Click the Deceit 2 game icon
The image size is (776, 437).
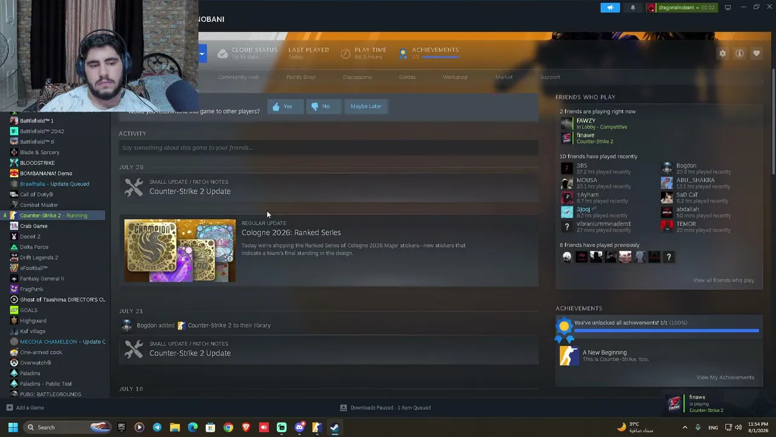pos(14,237)
